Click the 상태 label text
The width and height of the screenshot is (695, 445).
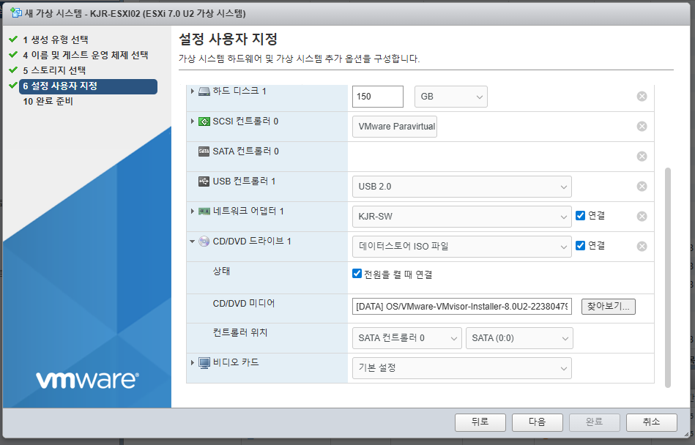click(221, 272)
